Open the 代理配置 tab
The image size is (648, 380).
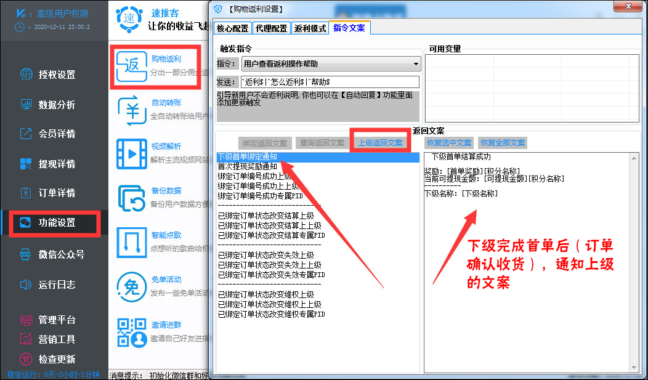click(271, 28)
